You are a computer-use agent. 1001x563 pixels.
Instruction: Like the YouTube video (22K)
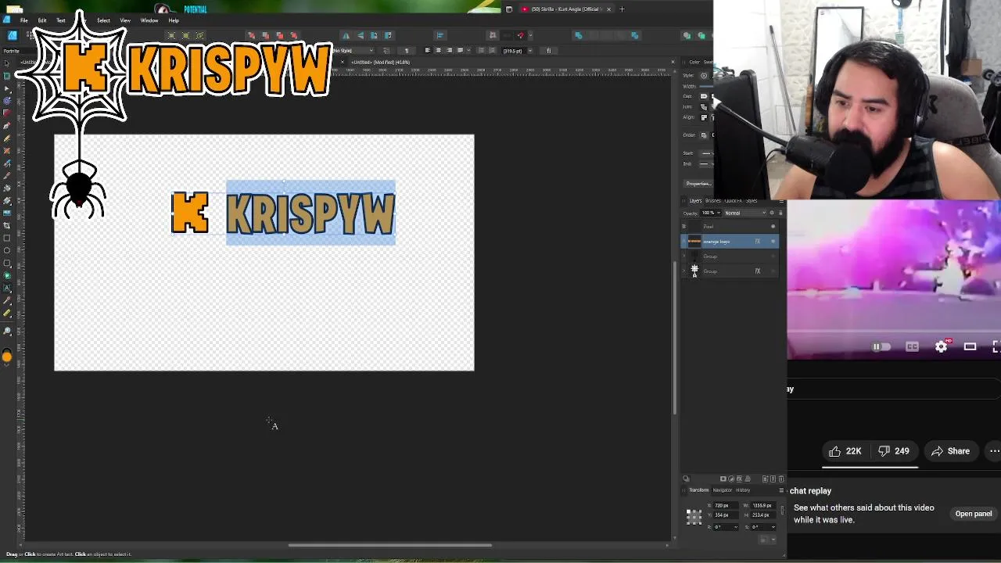(845, 451)
